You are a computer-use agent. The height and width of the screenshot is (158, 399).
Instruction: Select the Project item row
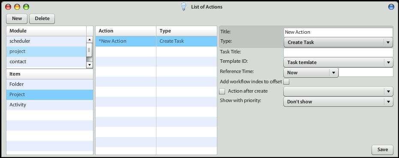point(50,95)
